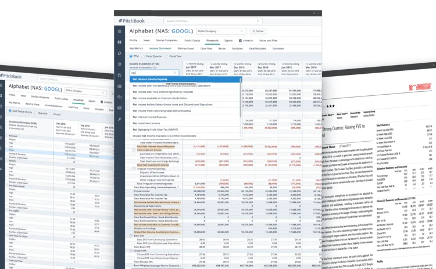436x269 pixels.
Task: Open the Notes and Files tab
Action: point(269,41)
